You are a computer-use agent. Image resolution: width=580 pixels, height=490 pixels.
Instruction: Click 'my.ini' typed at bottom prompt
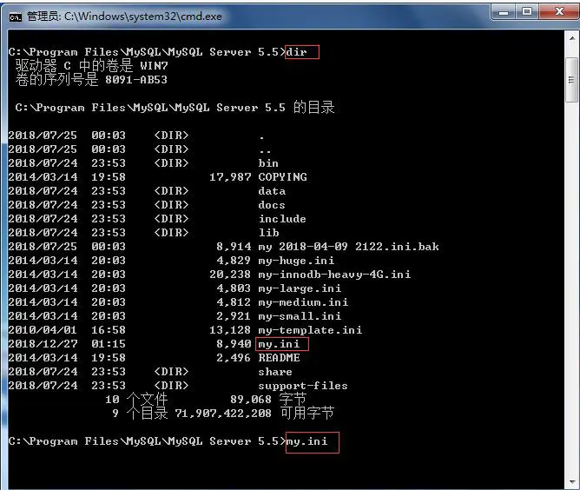click(307, 441)
